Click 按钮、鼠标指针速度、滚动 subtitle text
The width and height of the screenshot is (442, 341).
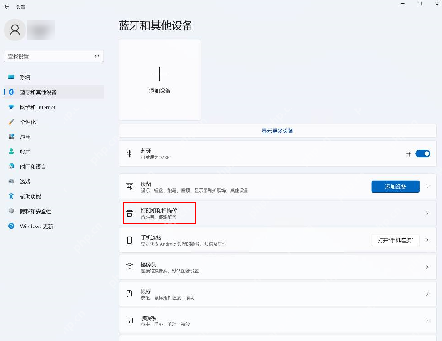point(167,297)
